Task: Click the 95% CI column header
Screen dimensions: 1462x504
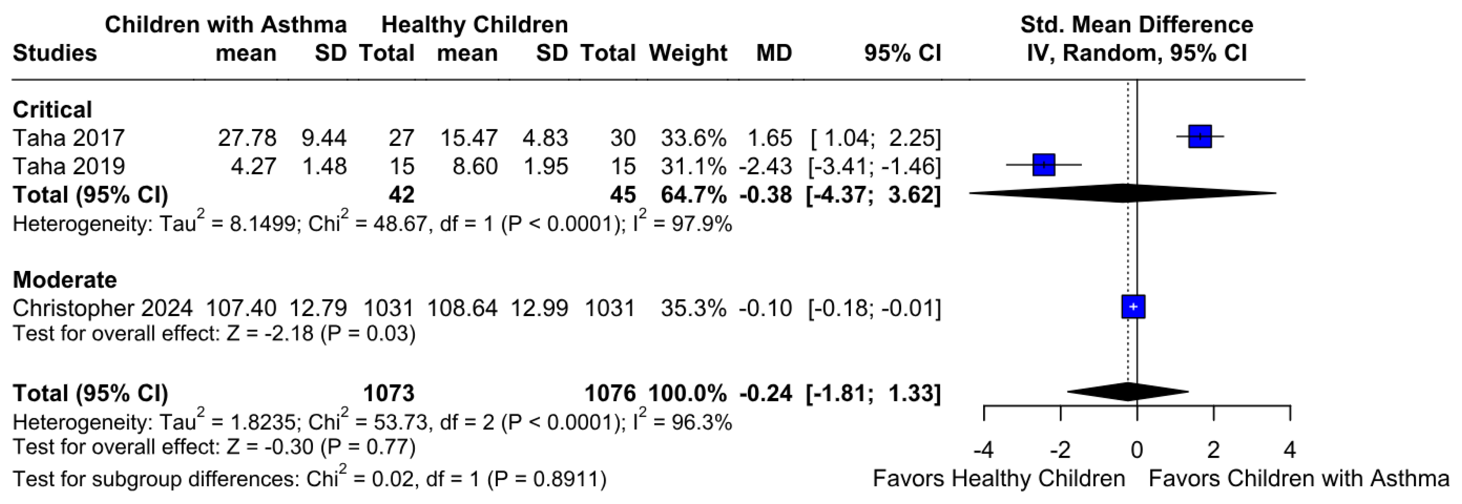Action: tap(903, 53)
